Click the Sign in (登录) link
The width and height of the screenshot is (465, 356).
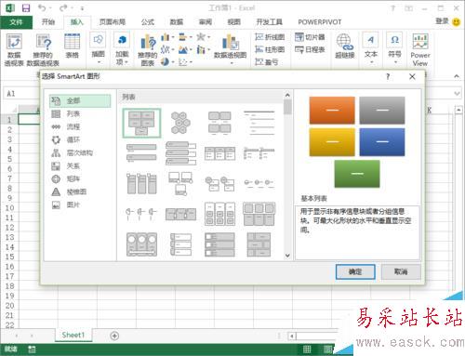(x=442, y=21)
